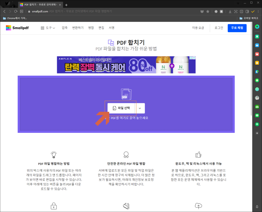Toggle the sidebar panel icon in toolbar
The image size is (262, 212).
pos(247,11)
